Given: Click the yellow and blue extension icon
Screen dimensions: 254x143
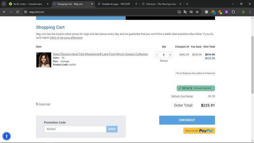Looking at the screenshot, I should pos(214,12).
